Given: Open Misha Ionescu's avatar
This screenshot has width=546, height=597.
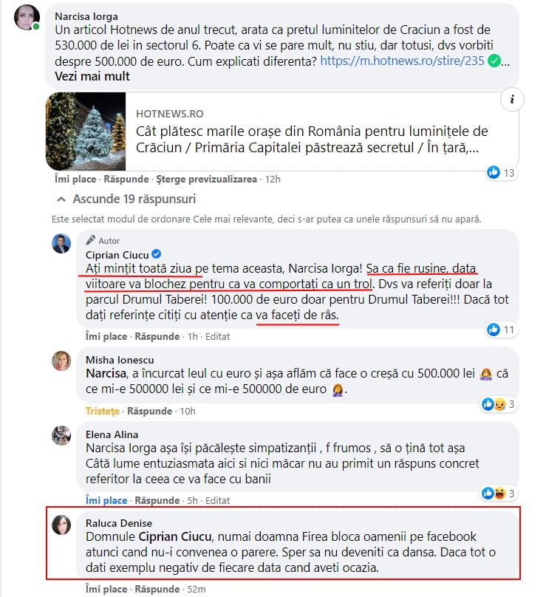Looking at the screenshot, I should [x=61, y=361].
